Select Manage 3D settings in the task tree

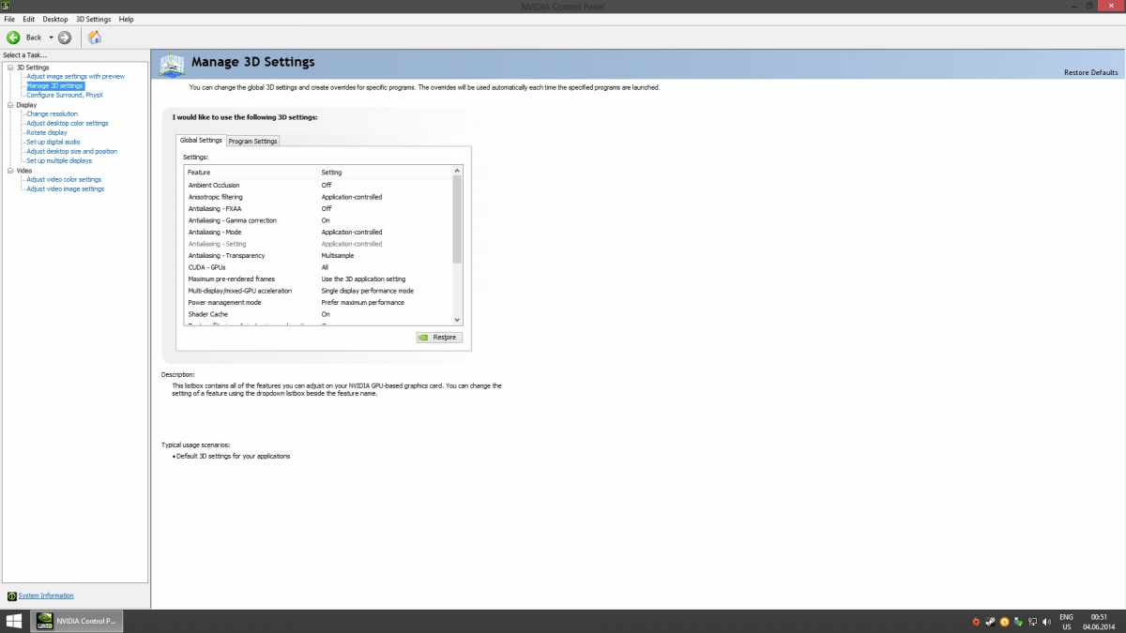coord(55,85)
